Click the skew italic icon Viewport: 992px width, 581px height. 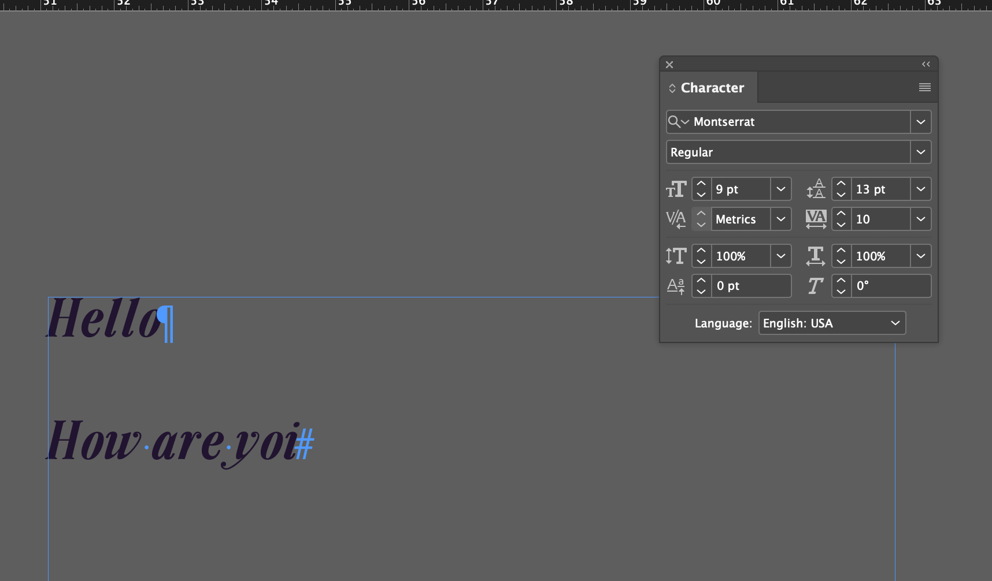pyautogui.click(x=816, y=286)
